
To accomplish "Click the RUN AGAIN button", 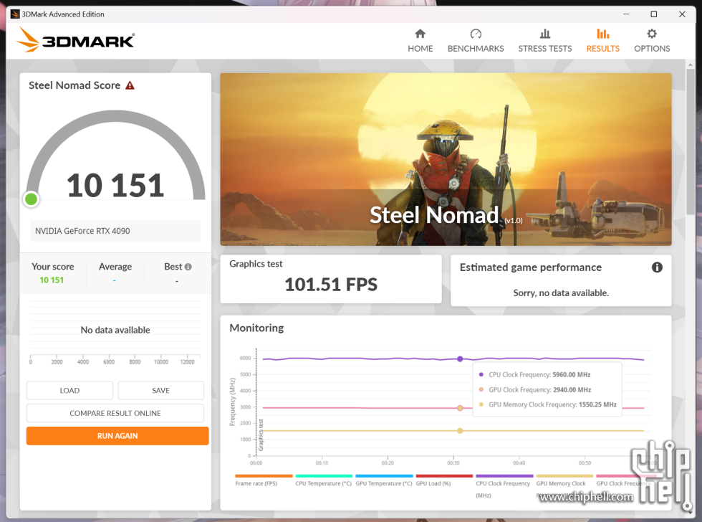I will 117,436.
